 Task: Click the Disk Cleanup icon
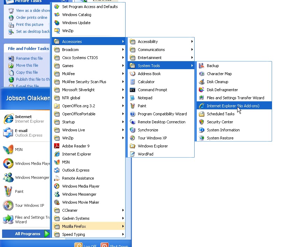[x=201, y=82]
